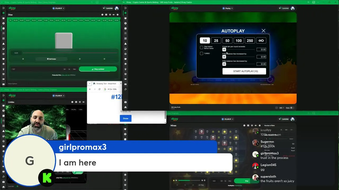This screenshot has height=190, width=339.
Task: Click Stop button in Mines window
Action: coord(246,181)
